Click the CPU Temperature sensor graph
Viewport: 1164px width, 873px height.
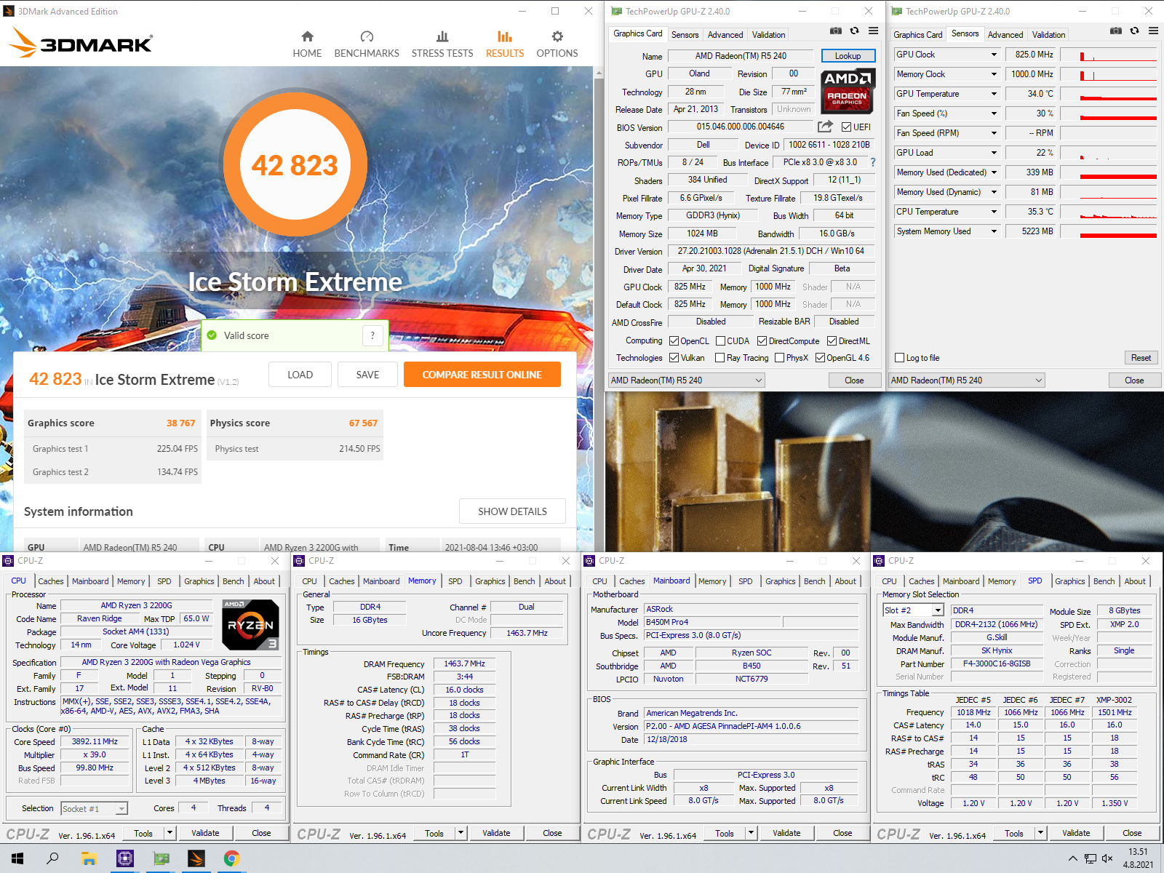pyautogui.click(x=1108, y=212)
